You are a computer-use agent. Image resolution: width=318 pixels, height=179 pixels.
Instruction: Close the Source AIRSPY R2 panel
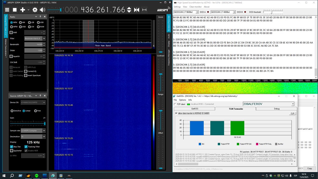pos(45,96)
